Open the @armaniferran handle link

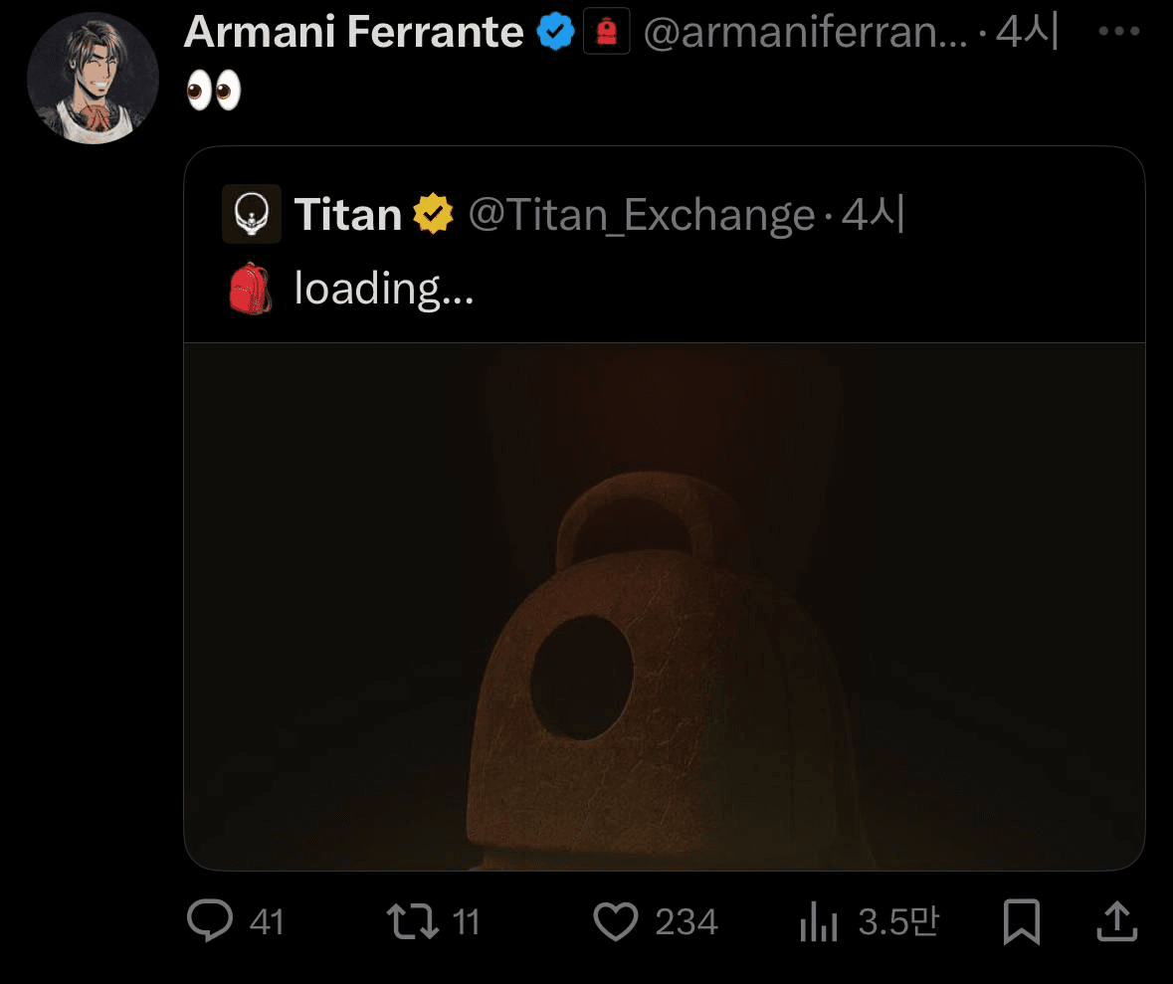[805, 33]
